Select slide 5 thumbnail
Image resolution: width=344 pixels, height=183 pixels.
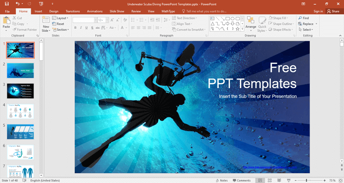point(20,132)
